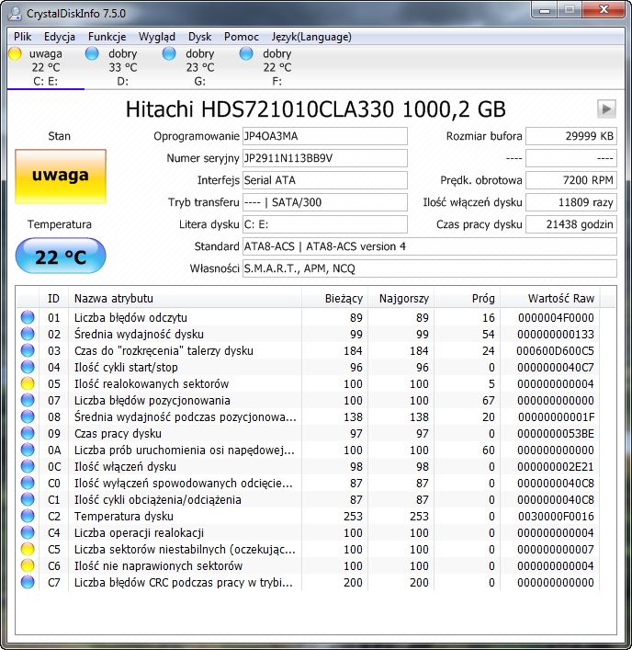
Task: Select row Temperatura dysku
Action: click(x=308, y=517)
